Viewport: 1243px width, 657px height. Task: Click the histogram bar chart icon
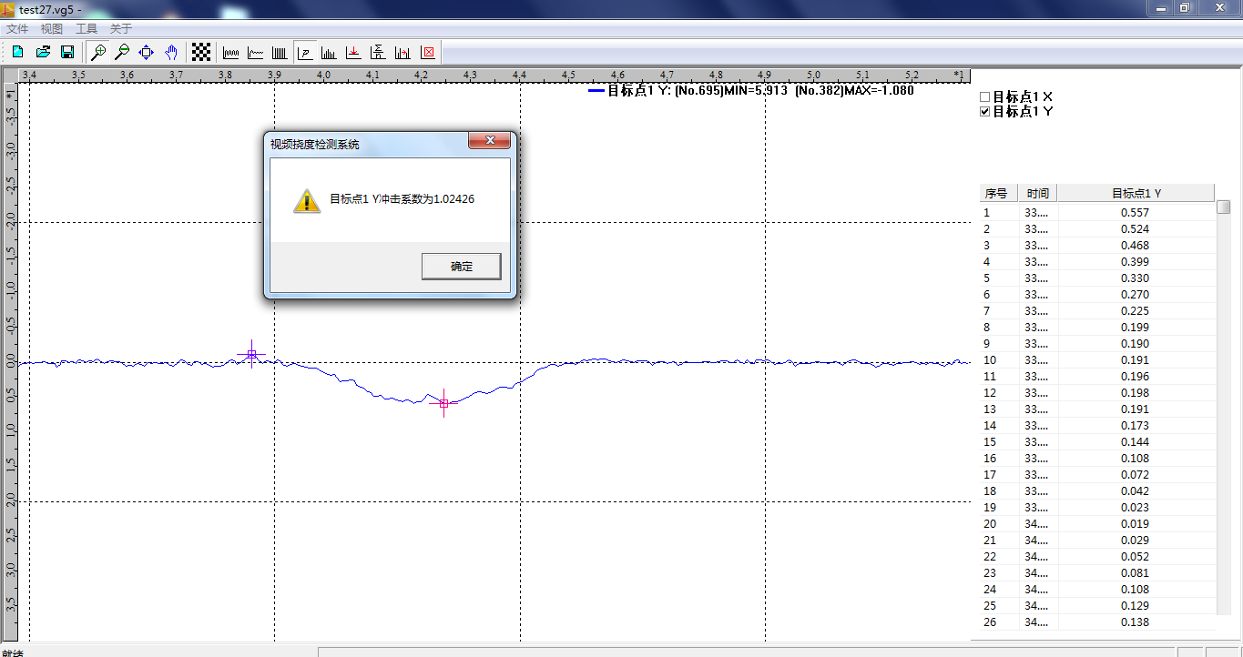click(x=330, y=52)
